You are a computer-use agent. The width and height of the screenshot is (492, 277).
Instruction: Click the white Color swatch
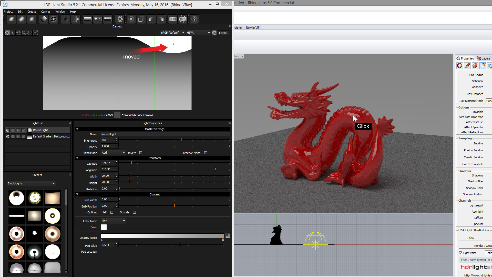coord(104,227)
